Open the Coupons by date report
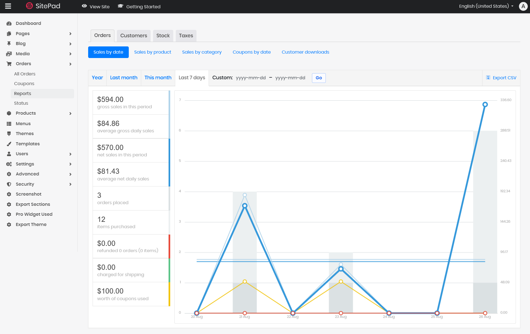The width and height of the screenshot is (530, 334). pos(251,52)
